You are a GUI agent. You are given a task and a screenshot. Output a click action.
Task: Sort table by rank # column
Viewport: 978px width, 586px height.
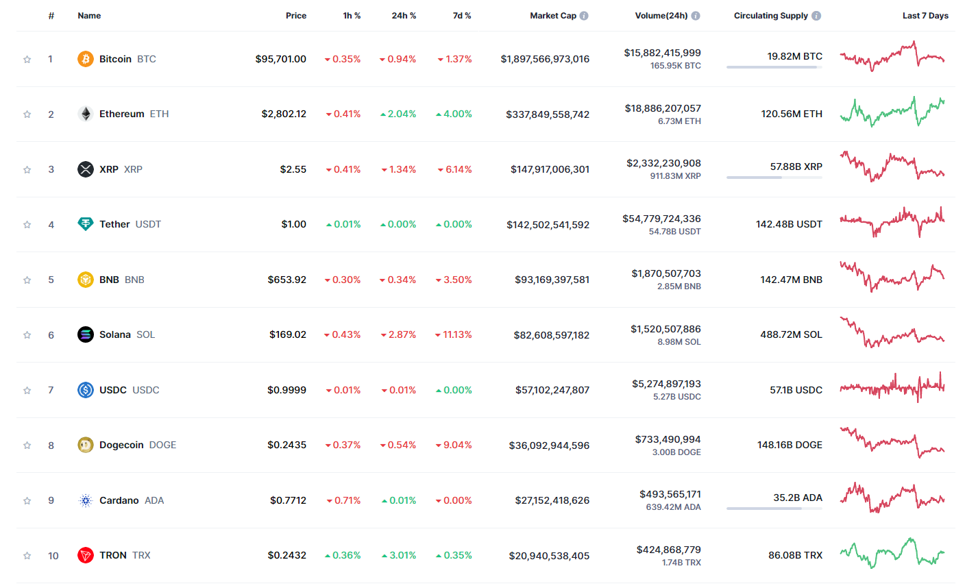point(51,16)
